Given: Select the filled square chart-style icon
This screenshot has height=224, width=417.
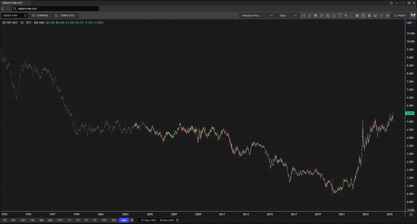Looking at the screenshot, I should point(315,16).
